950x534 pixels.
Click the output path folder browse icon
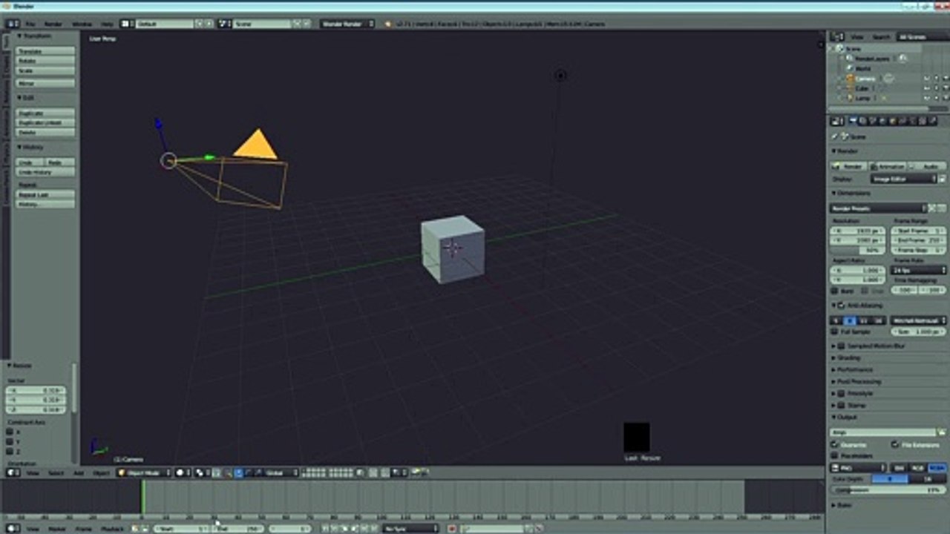tap(942, 432)
